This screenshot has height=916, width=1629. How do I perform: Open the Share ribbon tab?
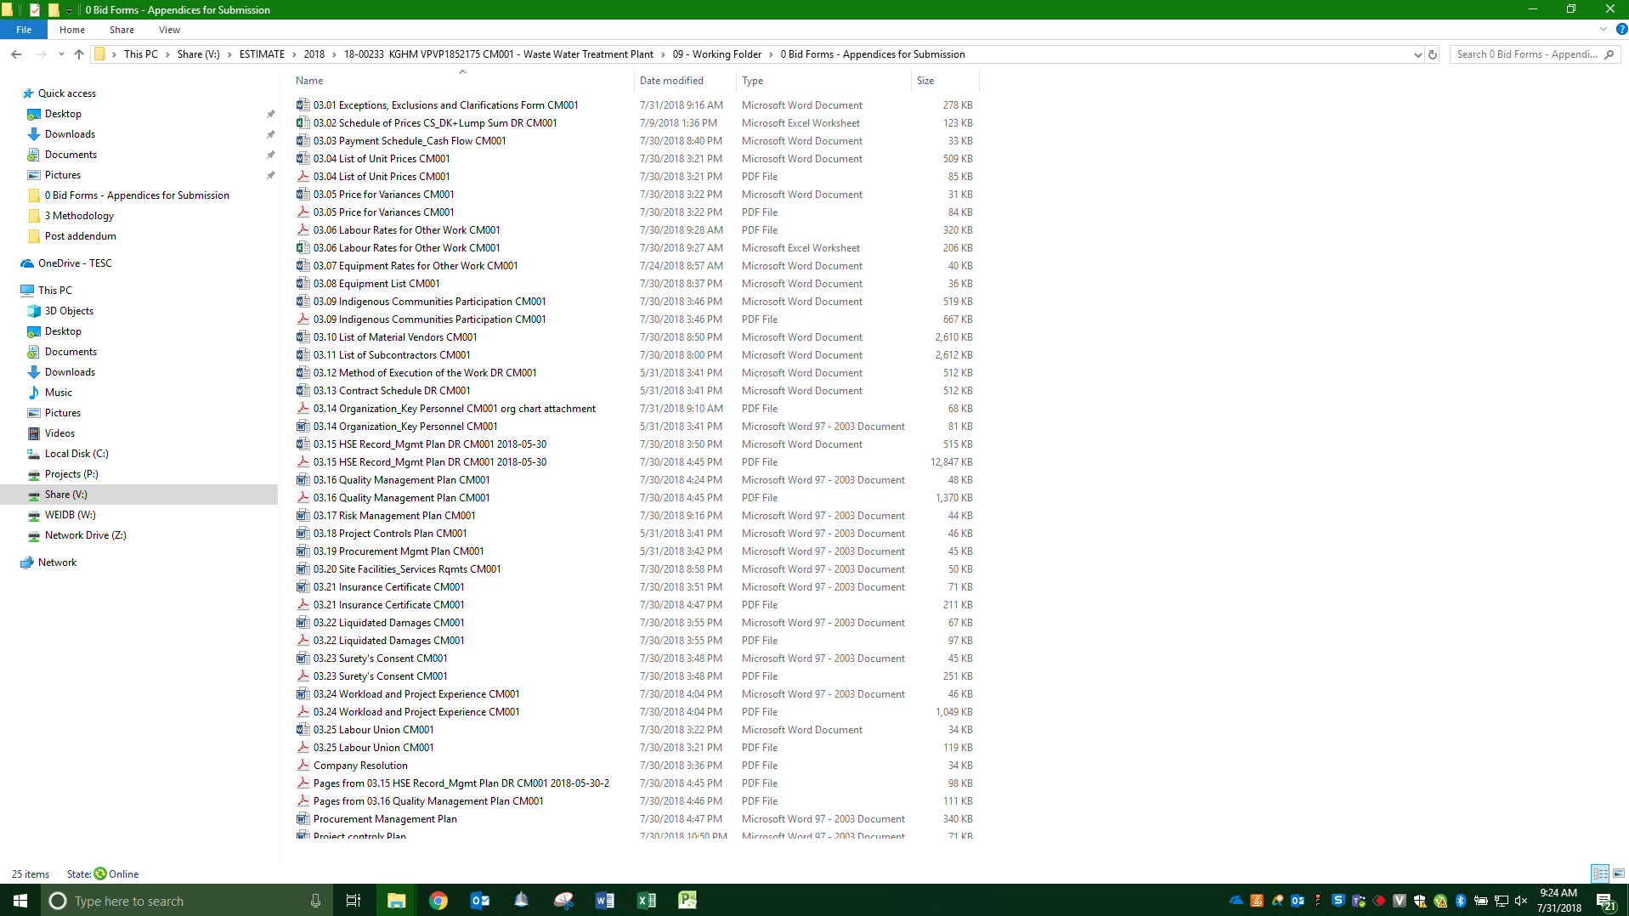pos(122,30)
